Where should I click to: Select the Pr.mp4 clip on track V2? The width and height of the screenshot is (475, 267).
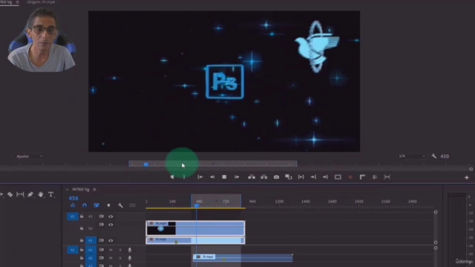195,228
